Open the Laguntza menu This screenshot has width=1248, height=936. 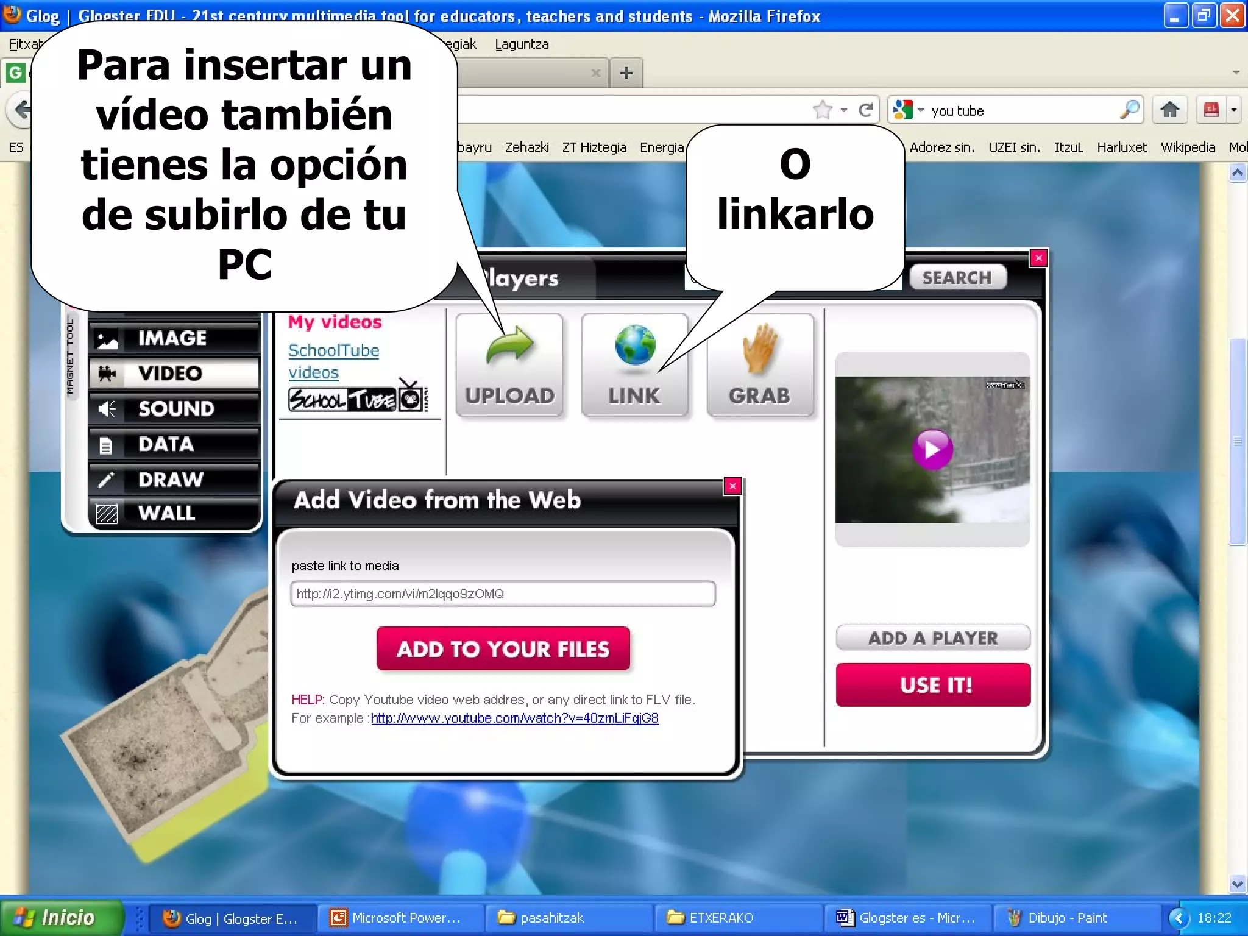tap(522, 44)
